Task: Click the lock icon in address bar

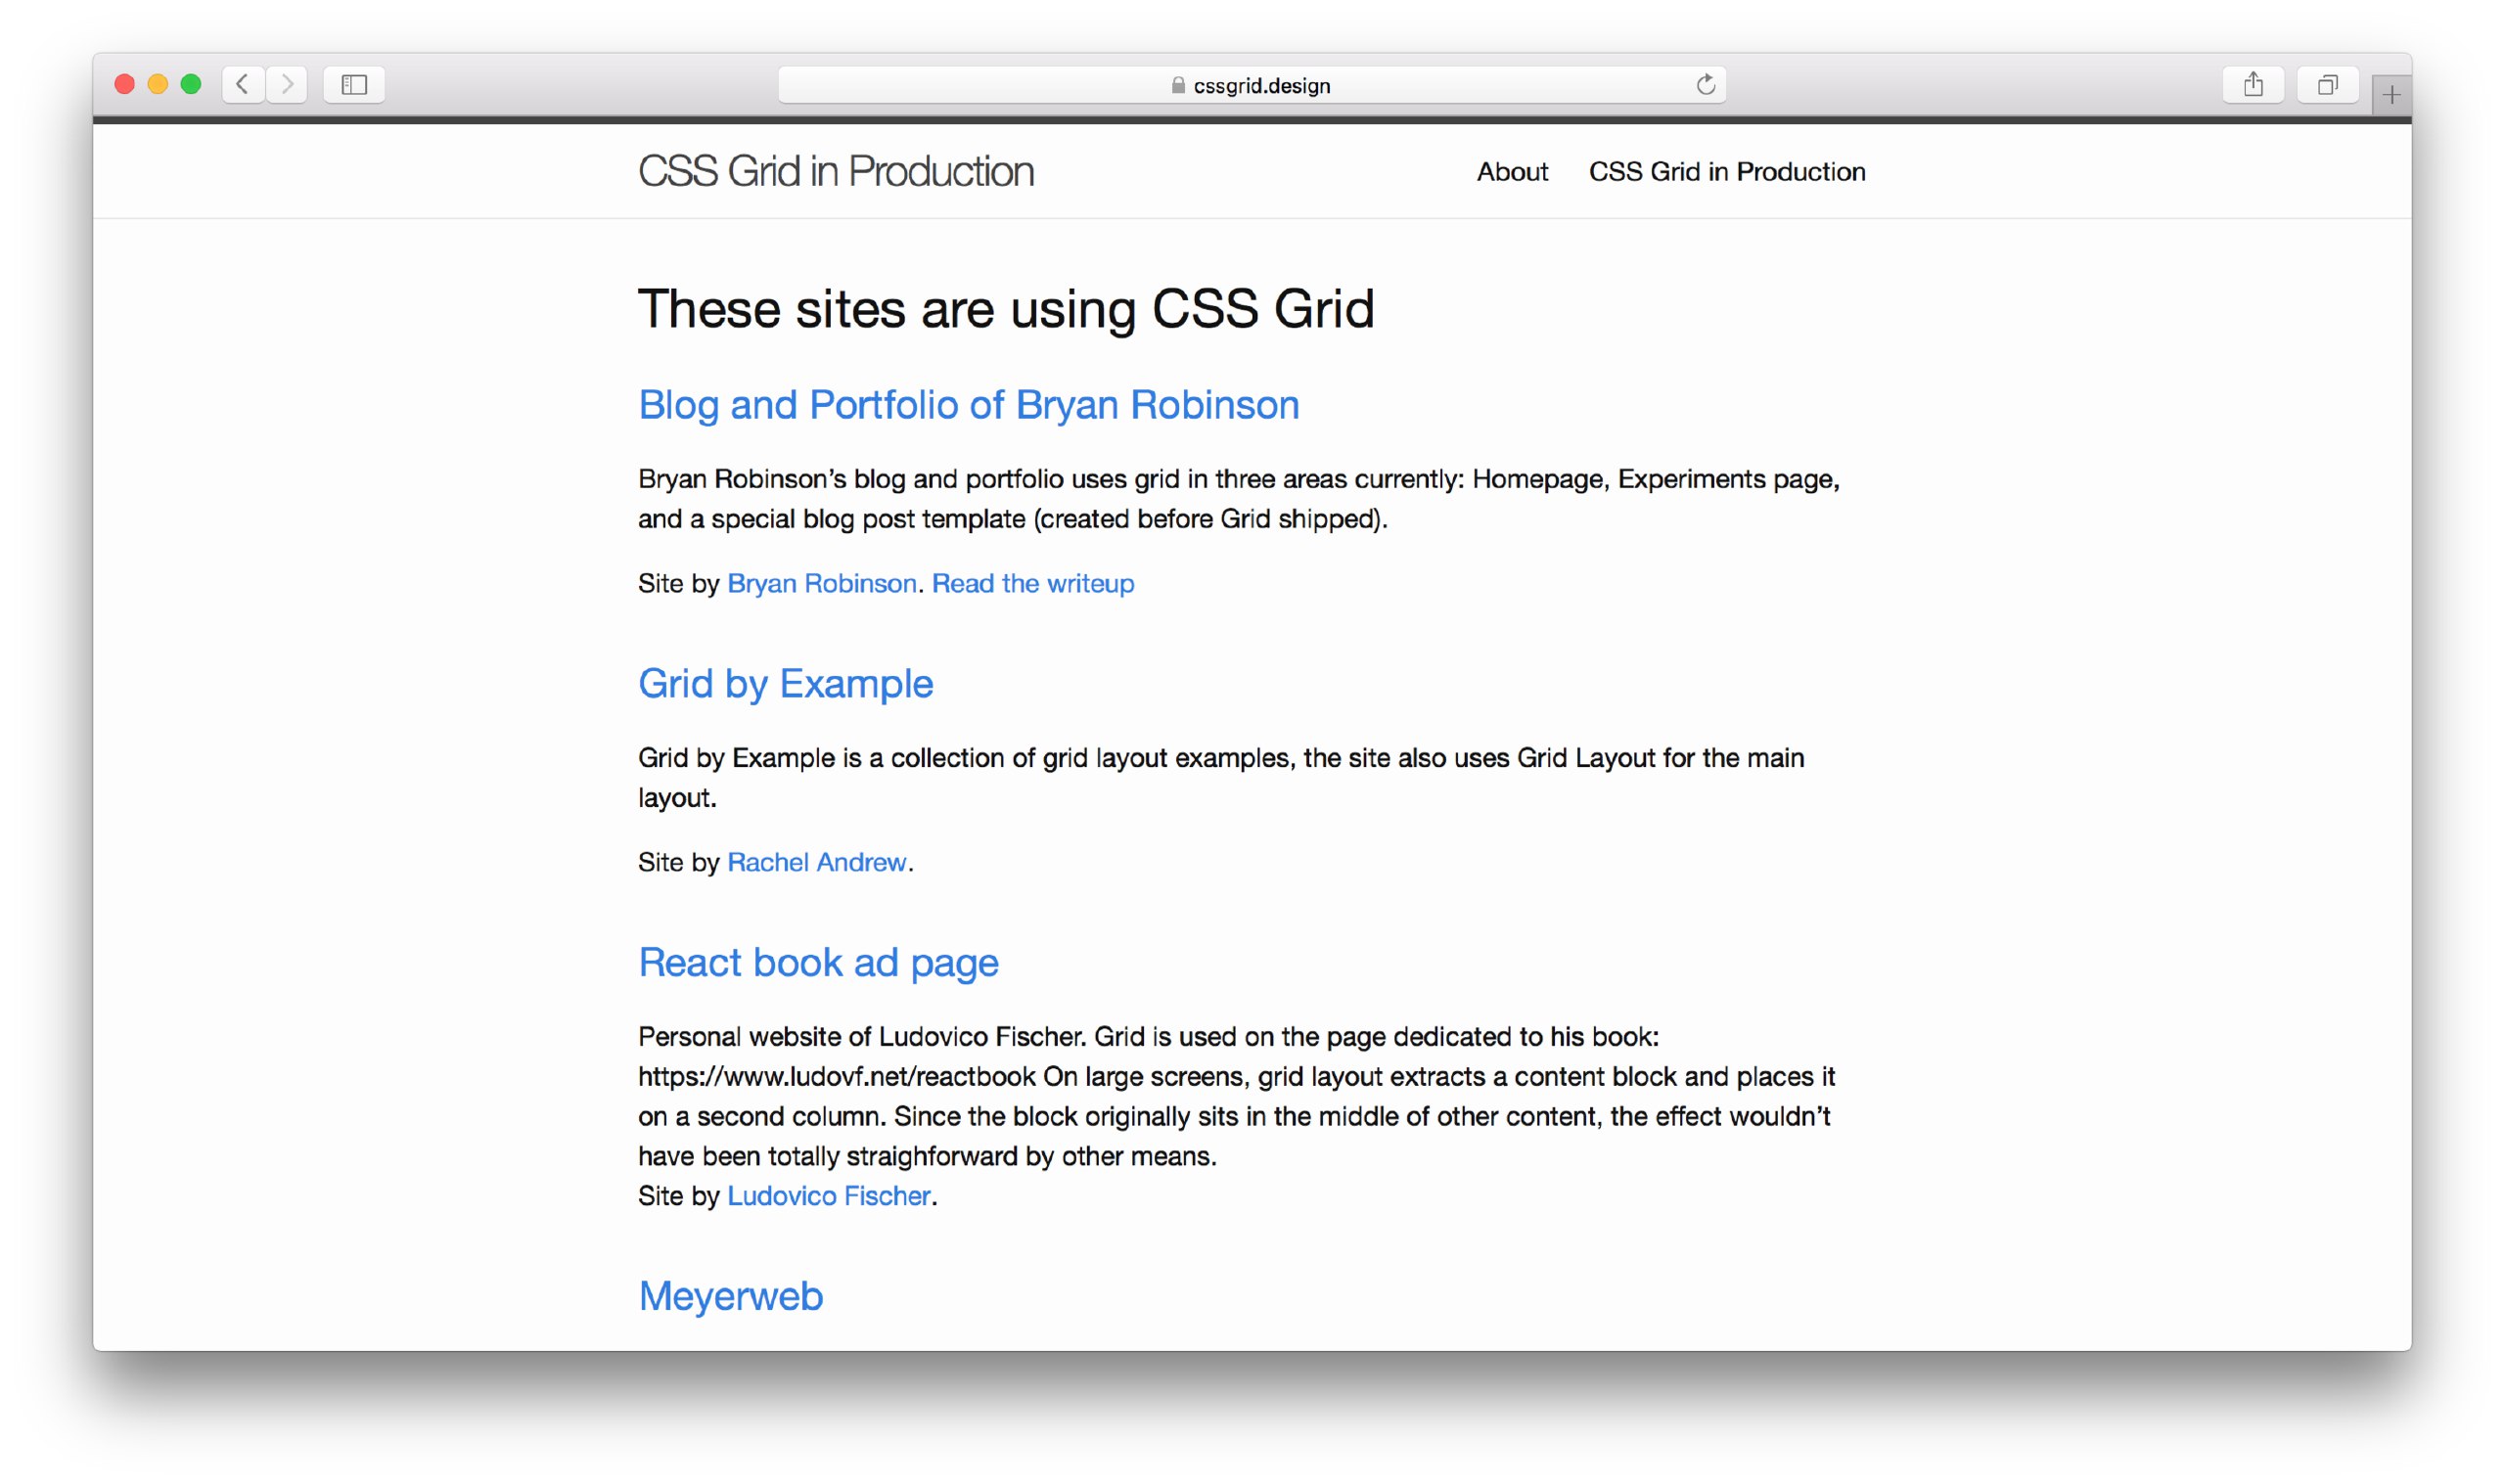Action: [x=1178, y=85]
